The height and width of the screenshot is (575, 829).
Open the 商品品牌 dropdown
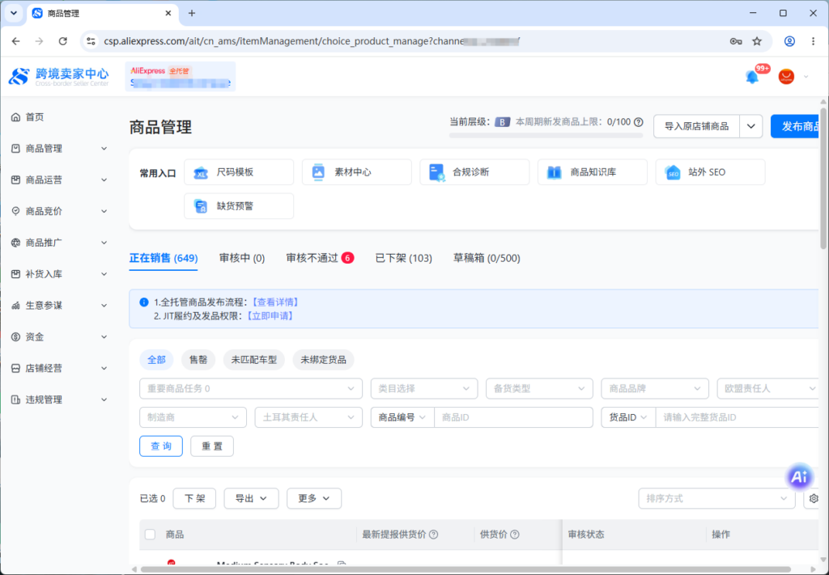tap(654, 389)
